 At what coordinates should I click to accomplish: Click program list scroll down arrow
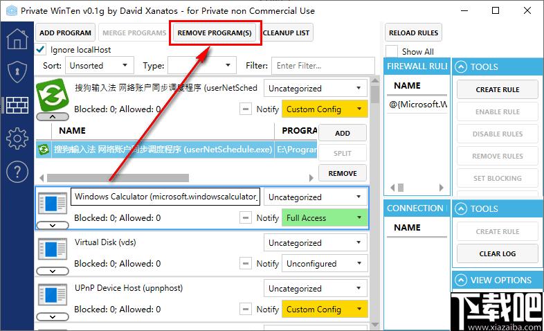pyautogui.click(x=374, y=325)
